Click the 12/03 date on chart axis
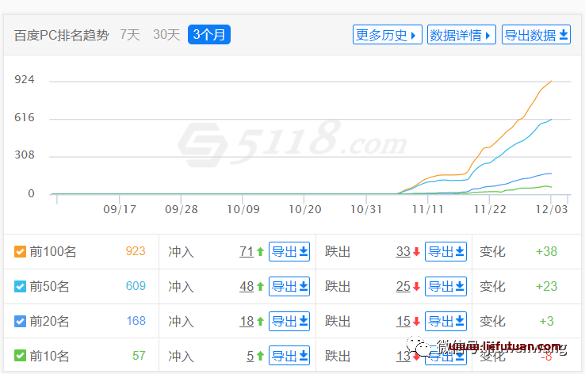Viewport: 585px width, 374px height. pos(552,209)
